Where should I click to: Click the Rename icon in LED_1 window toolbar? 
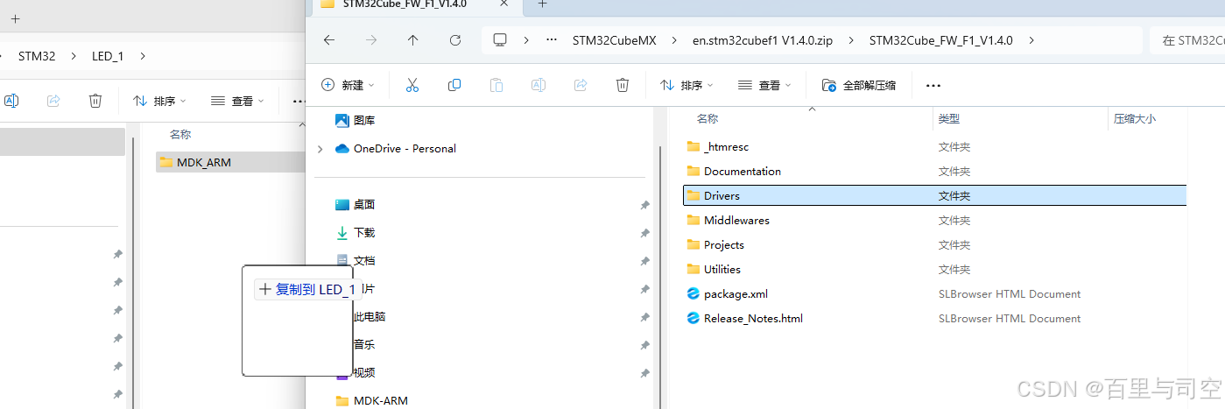click(x=11, y=101)
